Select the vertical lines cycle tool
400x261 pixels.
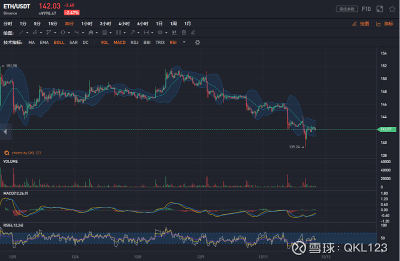pyautogui.click(x=118, y=32)
